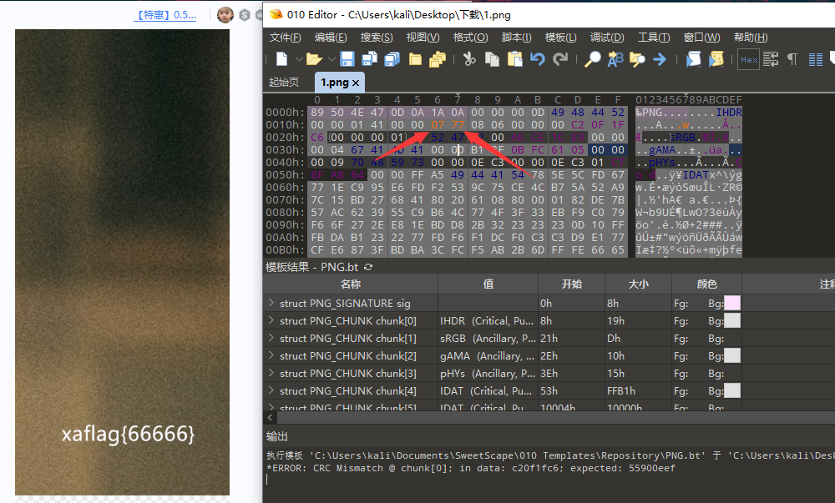
Task: Expand the struct PNG_SIGNATURE sig row
Action: pos(272,303)
